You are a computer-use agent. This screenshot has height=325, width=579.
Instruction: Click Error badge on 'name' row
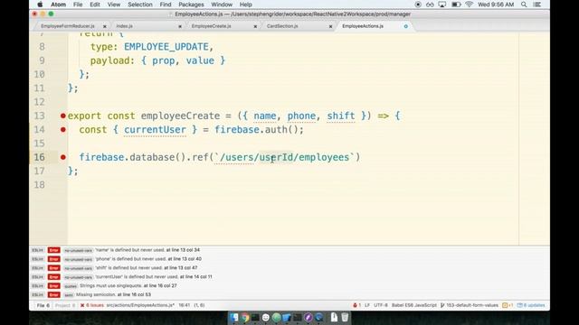pyautogui.click(x=53, y=250)
